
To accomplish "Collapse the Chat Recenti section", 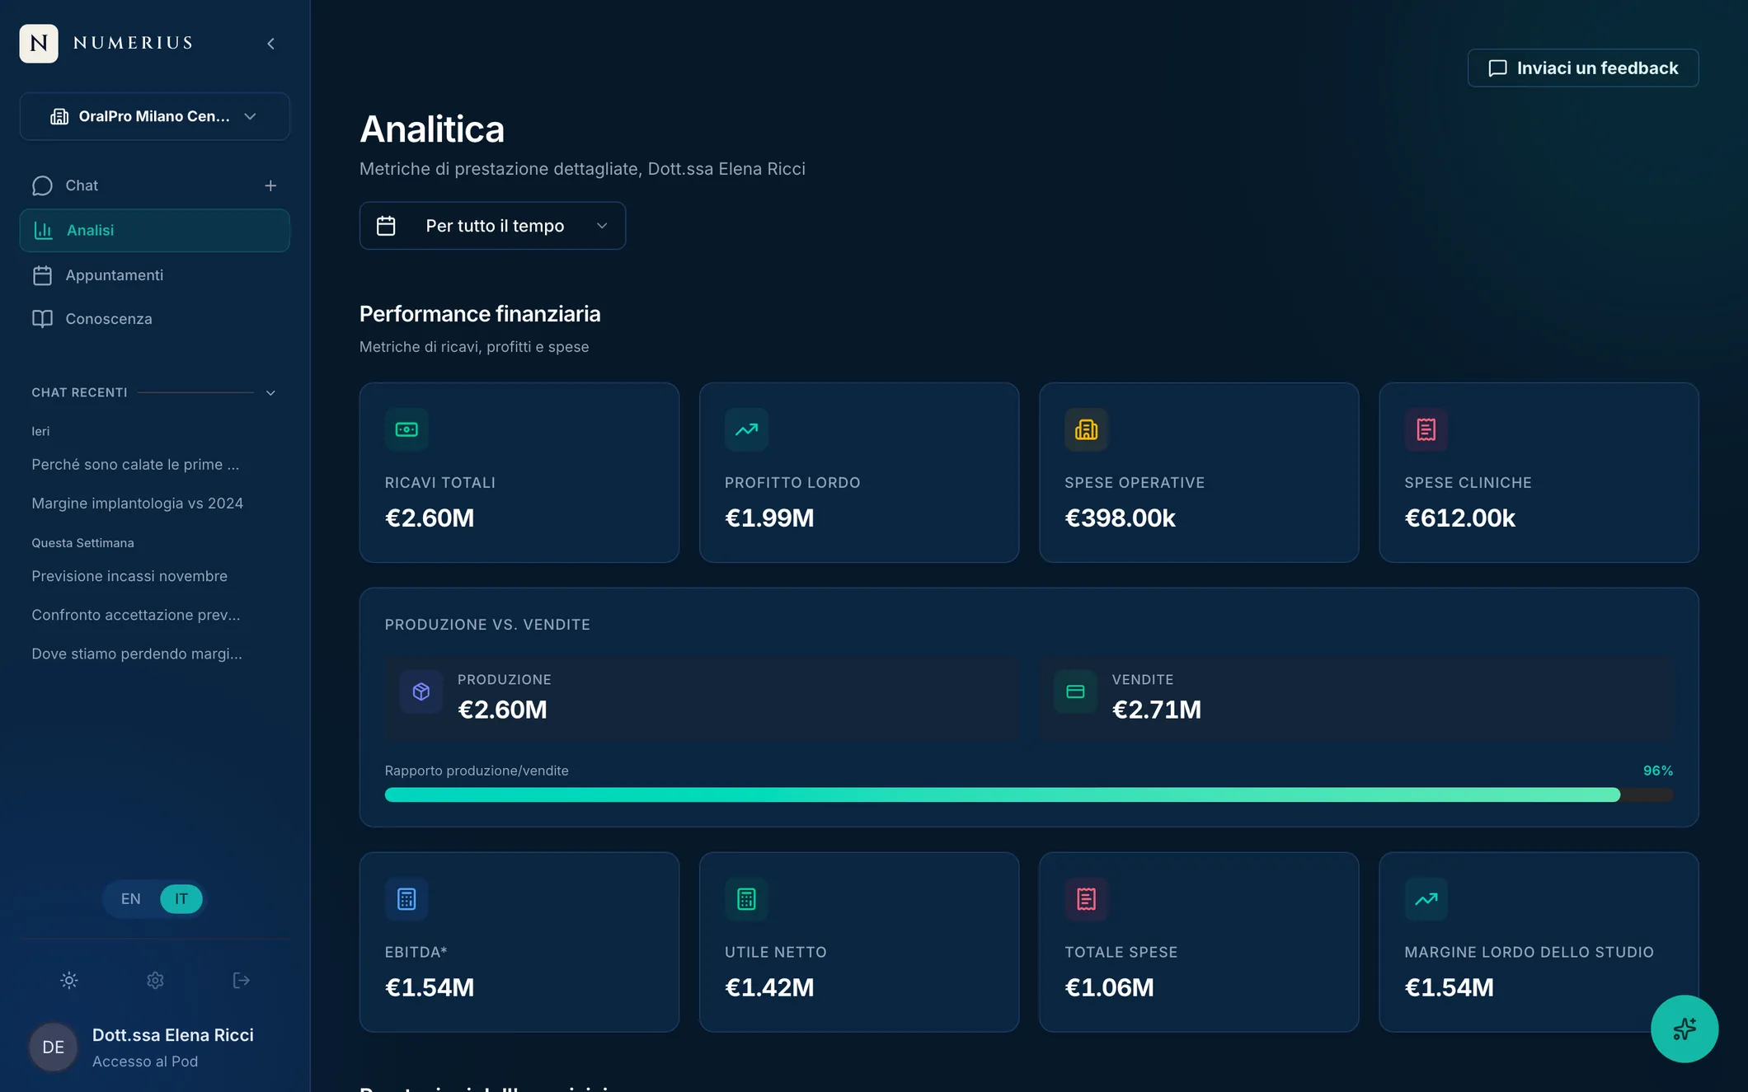I will pyautogui.click(x=270, y=393).
